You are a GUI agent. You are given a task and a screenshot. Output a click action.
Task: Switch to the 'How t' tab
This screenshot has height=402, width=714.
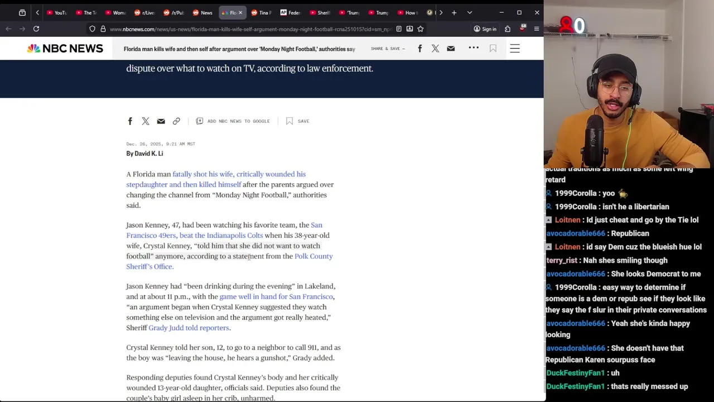[x=408, y=12]
